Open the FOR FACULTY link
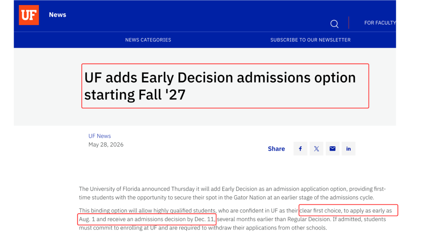This screenshot has height=237, width=422. (x=380, y=23)
